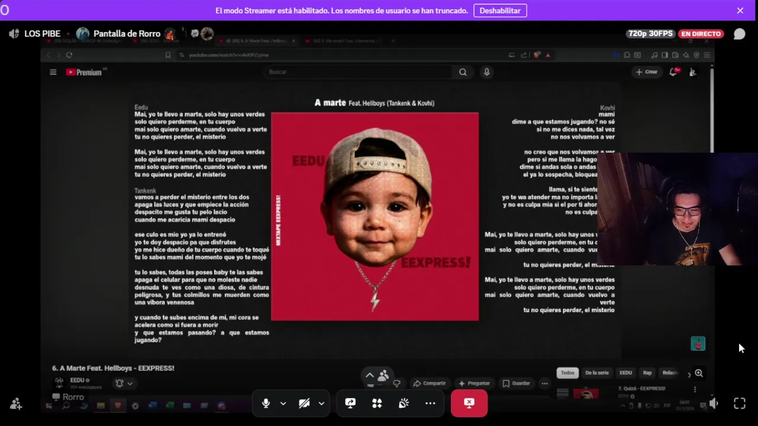Open the EEDU channel name link

point(78,380)
